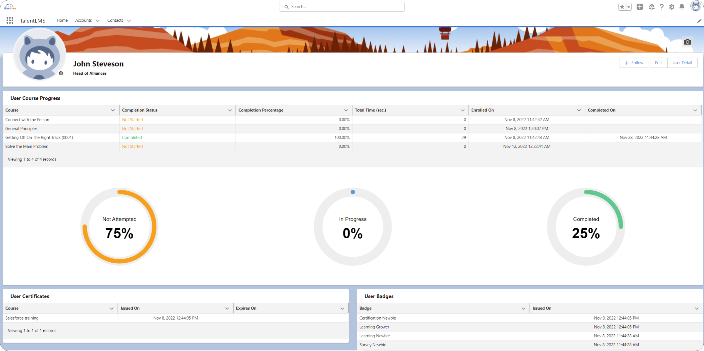
Task: Open the setup gear icon
Action: [672, 7]
